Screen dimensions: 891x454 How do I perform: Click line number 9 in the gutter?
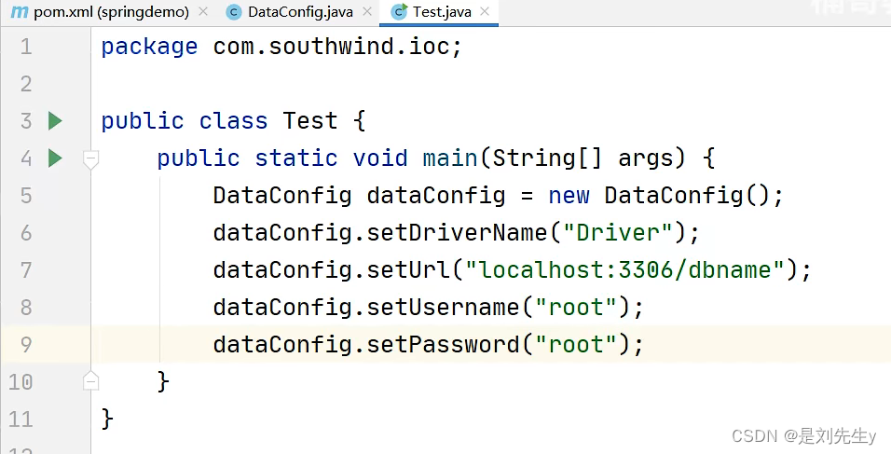25,344
